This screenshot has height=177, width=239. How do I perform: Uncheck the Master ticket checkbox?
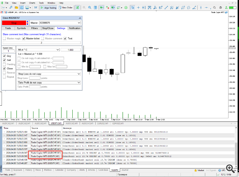(x=24, y=38)
